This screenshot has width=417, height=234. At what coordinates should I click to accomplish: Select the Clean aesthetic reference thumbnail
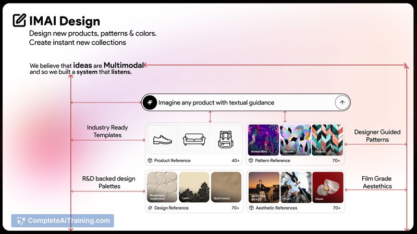point(327,187)
